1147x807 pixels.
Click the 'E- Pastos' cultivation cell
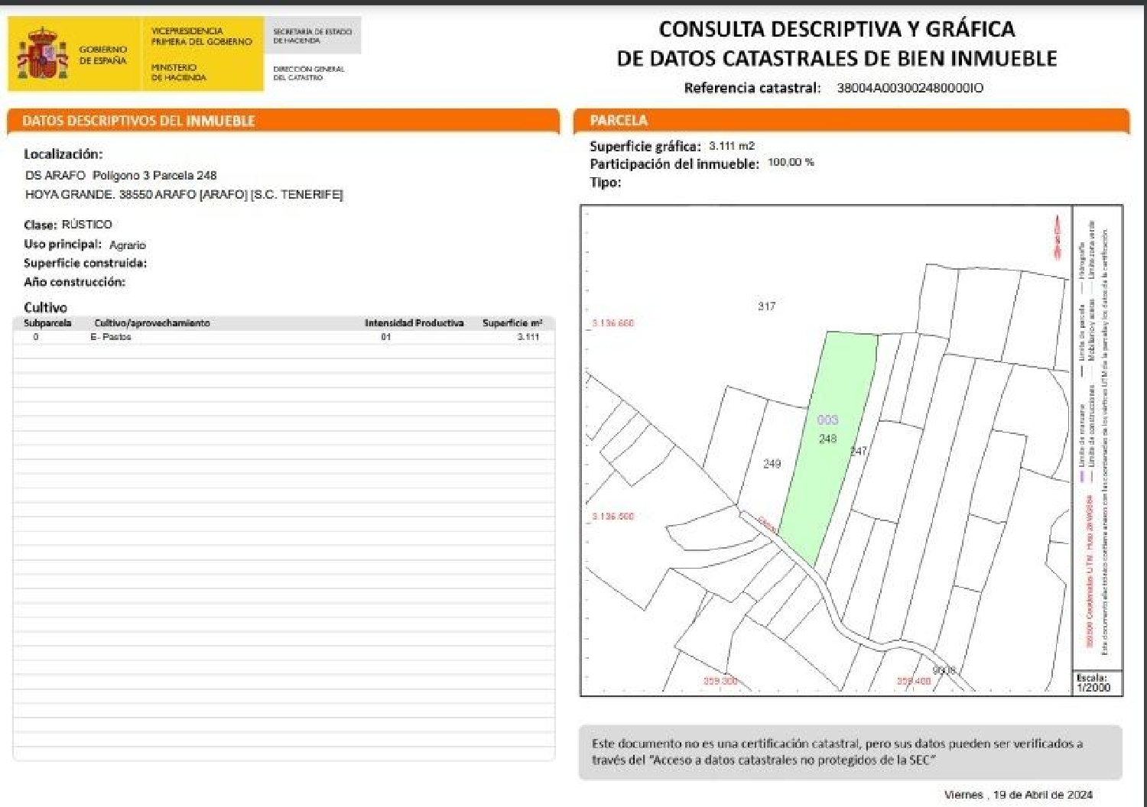click(111, 337)
